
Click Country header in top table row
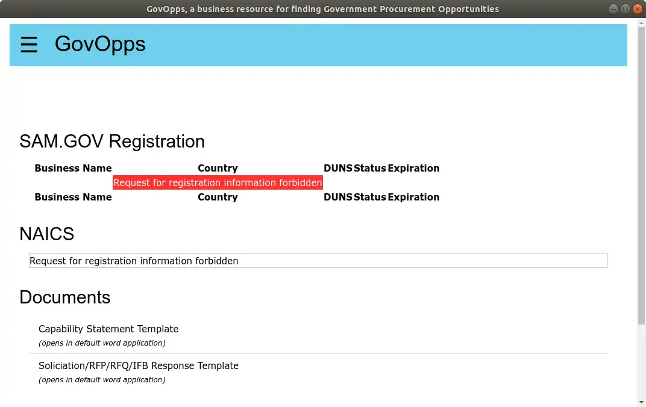pyautogui.click(x=218, y=169)
